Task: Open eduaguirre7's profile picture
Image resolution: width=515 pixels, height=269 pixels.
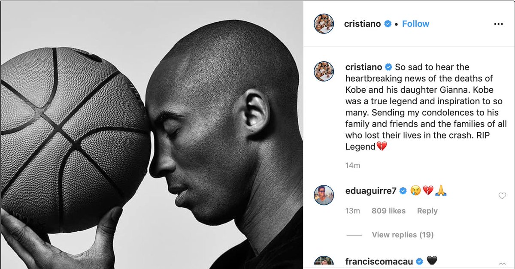Action: [324, 195]
